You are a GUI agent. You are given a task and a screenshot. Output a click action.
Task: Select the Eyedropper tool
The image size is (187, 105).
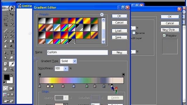12,64
